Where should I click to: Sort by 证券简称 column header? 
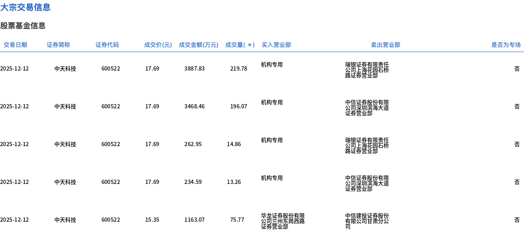pos(59,45)
